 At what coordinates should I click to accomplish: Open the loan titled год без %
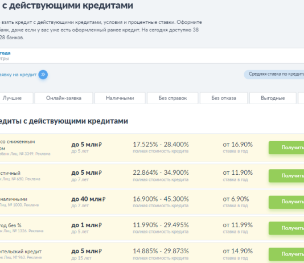click(x=11, y=225)
